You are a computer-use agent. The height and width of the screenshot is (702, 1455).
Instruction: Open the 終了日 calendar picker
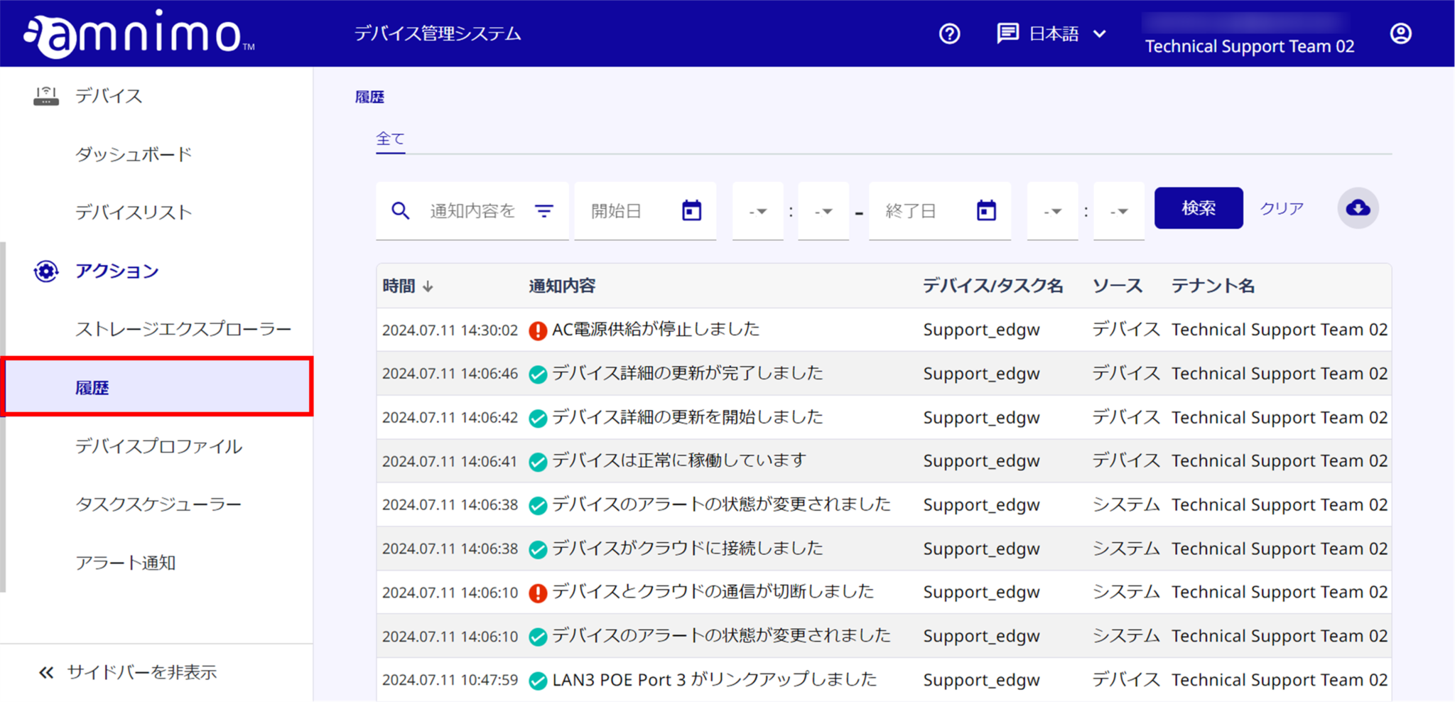pos(987,210)
